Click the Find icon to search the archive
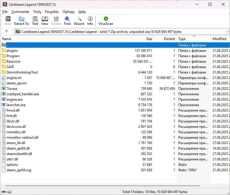Viewport: 230px width, 195px height. click(67, 21)
